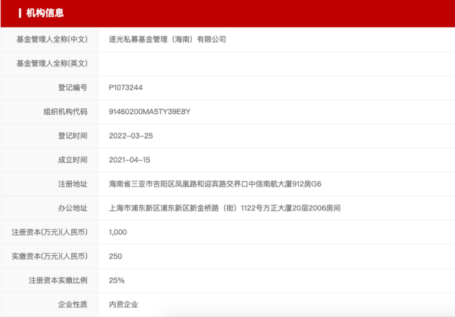Click the 登记时间 label

[73, 135]
